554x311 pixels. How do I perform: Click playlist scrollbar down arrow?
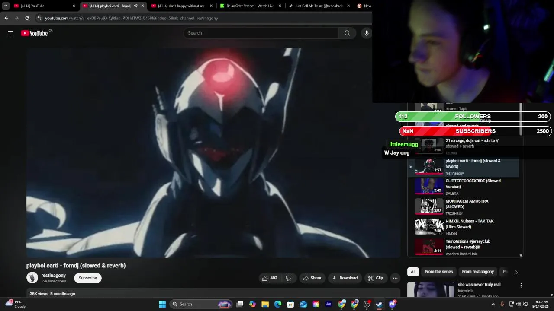(521, 255)
